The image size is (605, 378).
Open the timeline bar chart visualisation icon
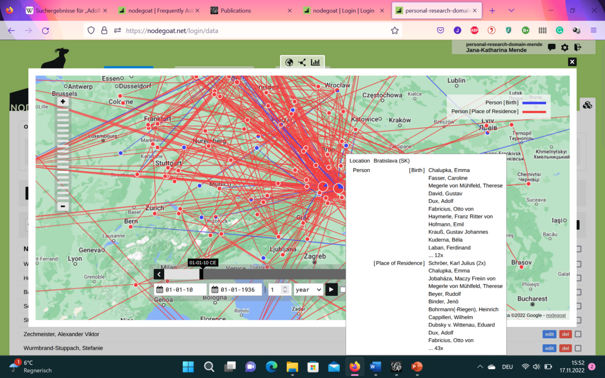[x=315, y=62]
